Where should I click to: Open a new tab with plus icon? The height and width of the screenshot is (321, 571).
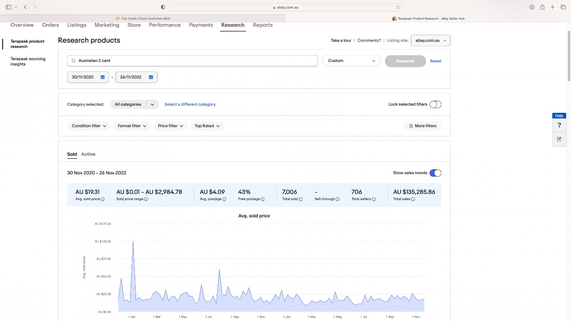click(552, 7)
